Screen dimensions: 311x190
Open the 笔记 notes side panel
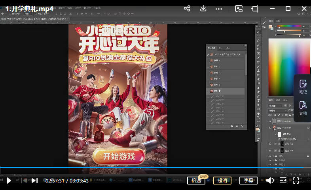303,87
